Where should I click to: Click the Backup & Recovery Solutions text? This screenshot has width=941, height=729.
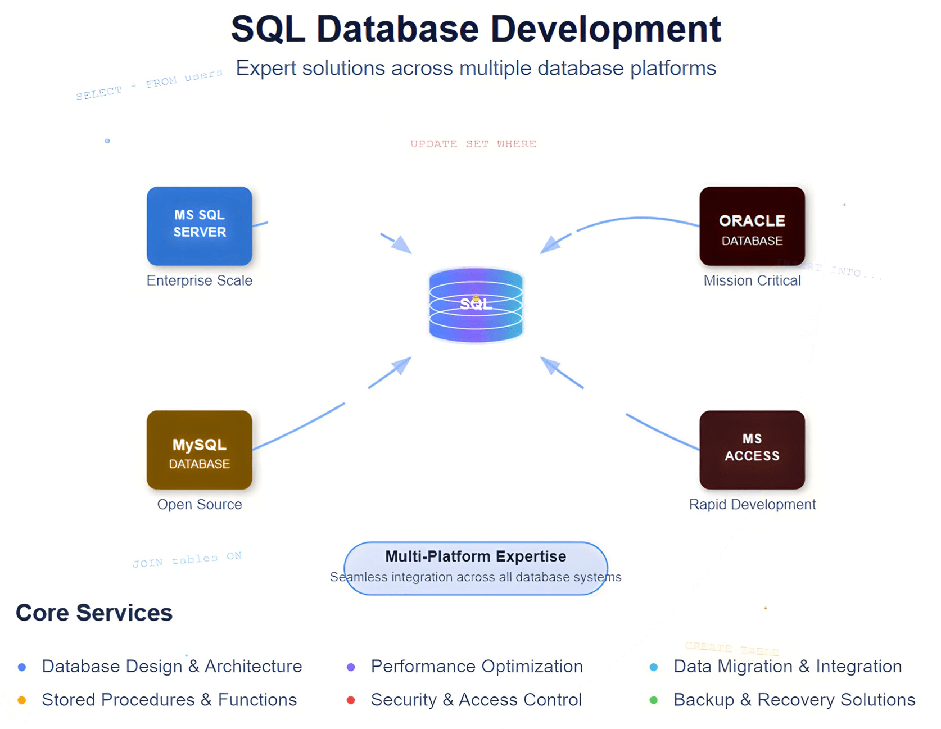[x=794, y=700]
